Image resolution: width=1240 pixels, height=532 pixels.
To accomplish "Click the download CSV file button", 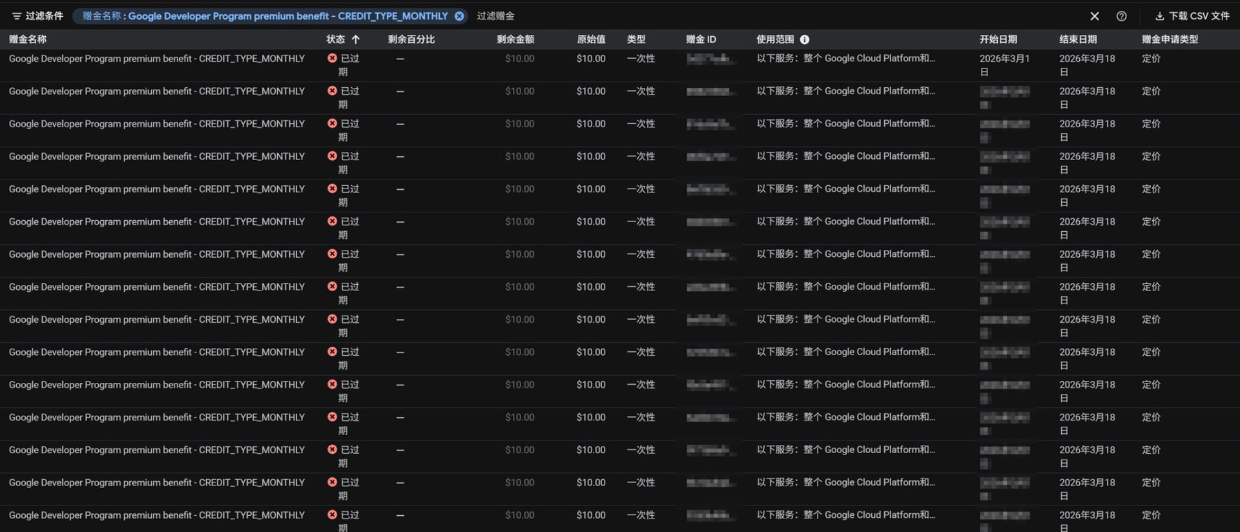I will tap(1192, 16).
